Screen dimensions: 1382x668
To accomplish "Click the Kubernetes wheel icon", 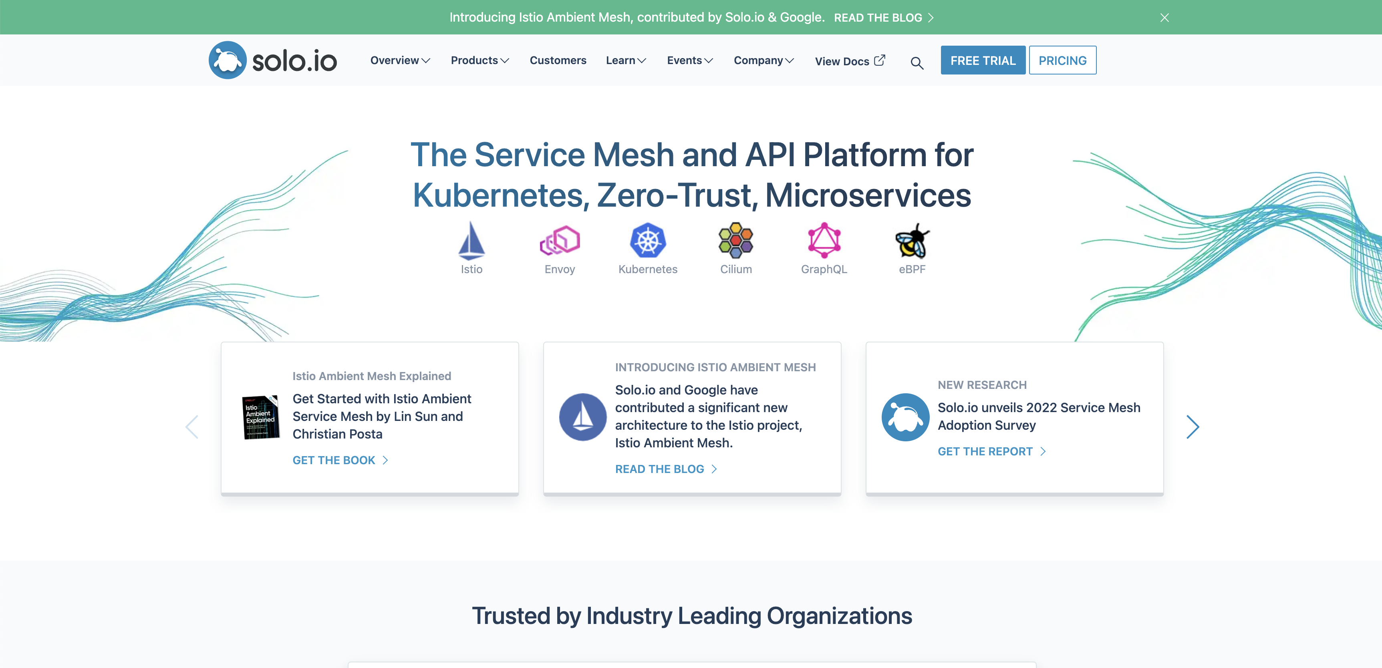I will tap(648, 240).
